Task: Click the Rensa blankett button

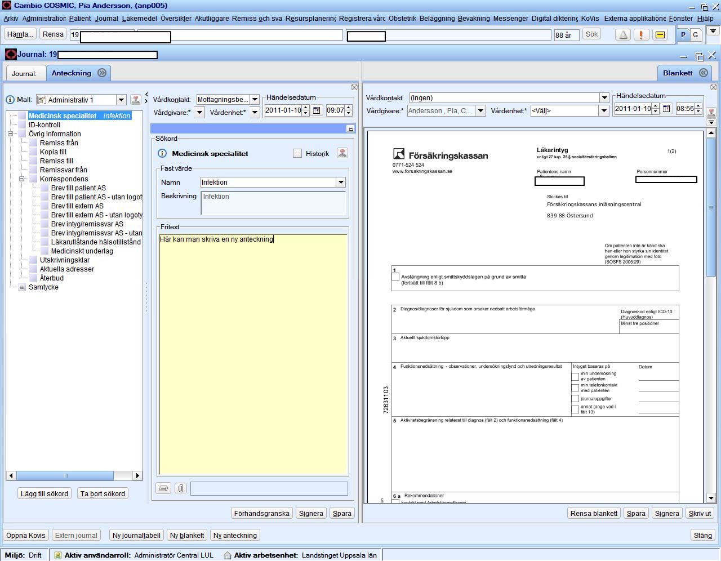Action: tap(594, 513)
